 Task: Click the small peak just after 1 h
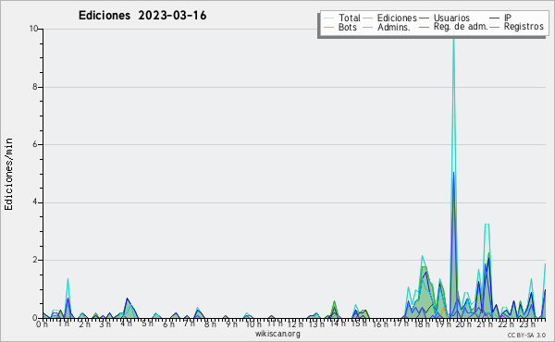pyautogui.click(x=68, y=279)
